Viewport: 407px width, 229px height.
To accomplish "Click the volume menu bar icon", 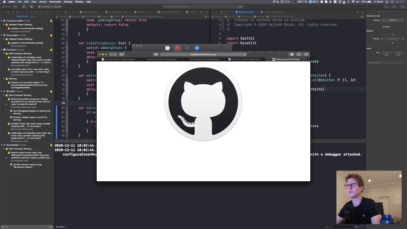I will pyautogui.click(x=358, y=2).
